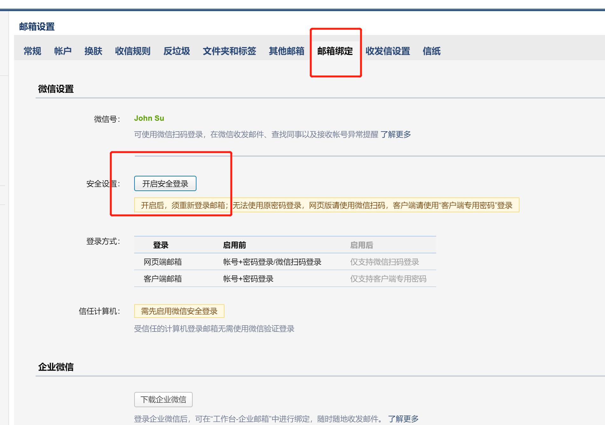Click the 微信设置 section heading
The height and width of the screenshot is (425, 605).
click(x=56, y=89)
